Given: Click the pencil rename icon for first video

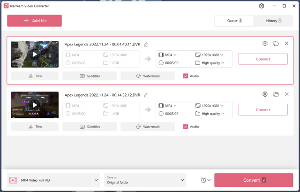Looking at the screenshot, I should tap(146, 44).
